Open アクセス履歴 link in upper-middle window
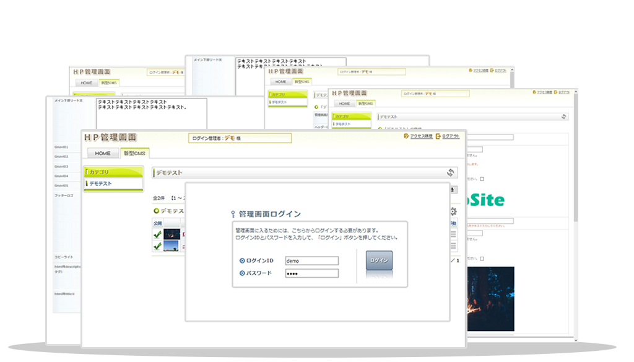The image size is (634, 362). (480, 71)
